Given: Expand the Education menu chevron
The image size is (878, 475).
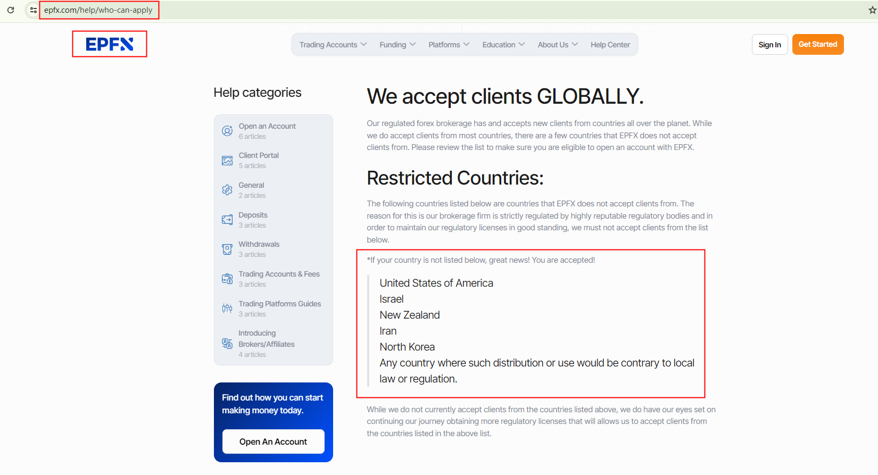Looking at the screenshot, I should tap(522, 44).
